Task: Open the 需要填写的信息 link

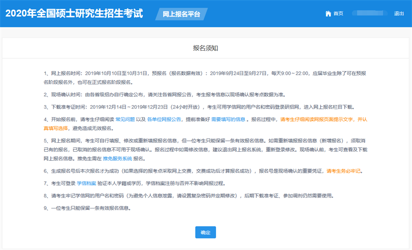Action: coord(228,119)
